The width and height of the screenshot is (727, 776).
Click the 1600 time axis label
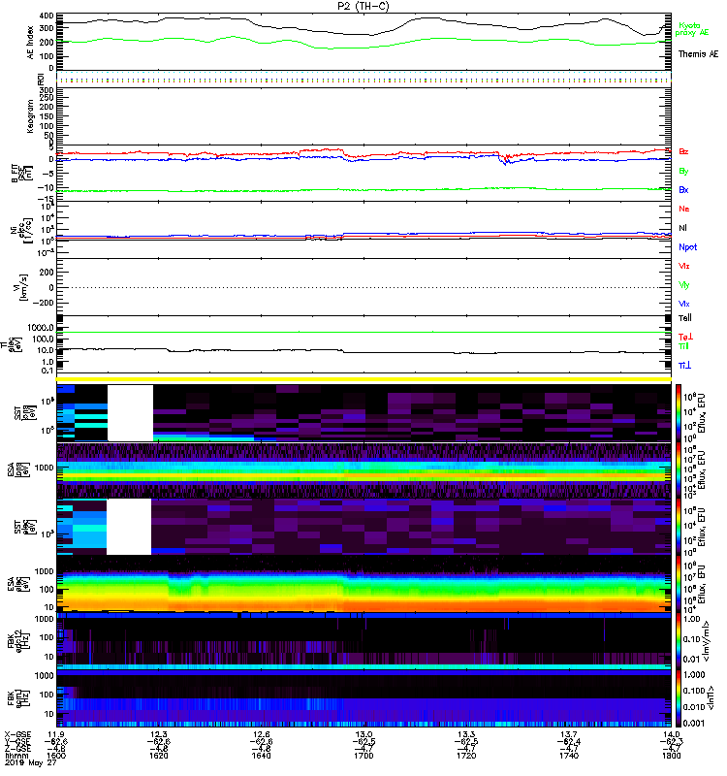pos(56,756)
